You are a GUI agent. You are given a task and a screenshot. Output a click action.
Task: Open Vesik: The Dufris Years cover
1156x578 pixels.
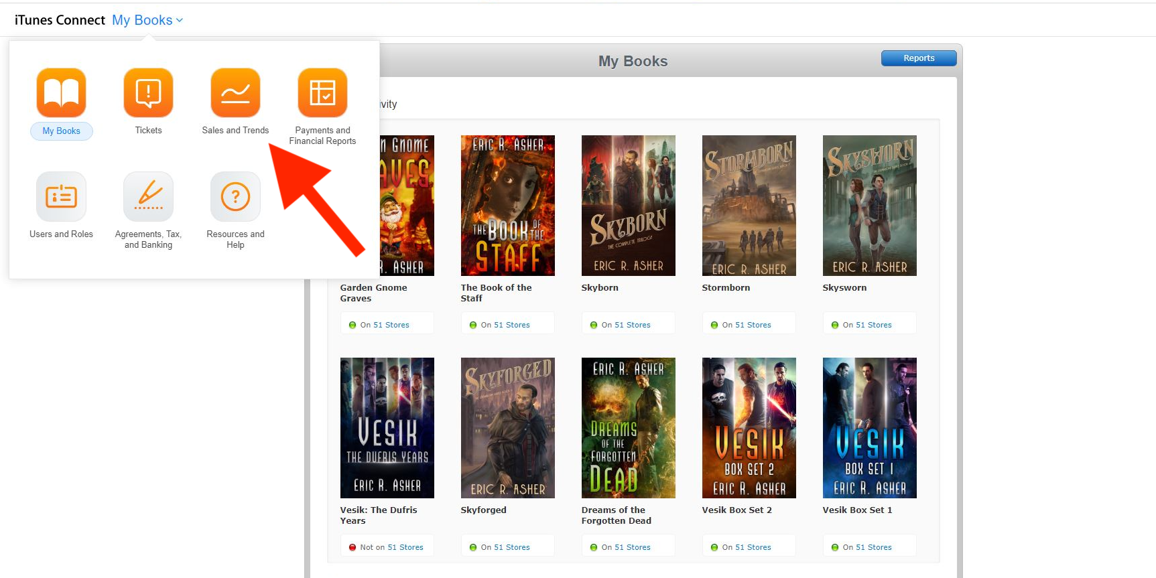click(x=387, y=428)
